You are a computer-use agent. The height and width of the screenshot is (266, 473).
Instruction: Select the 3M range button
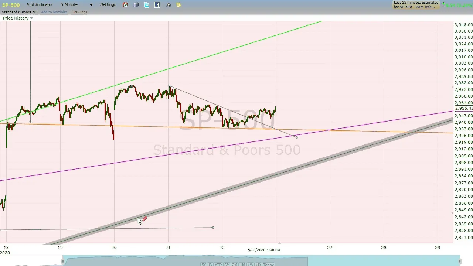pos(235,265)
